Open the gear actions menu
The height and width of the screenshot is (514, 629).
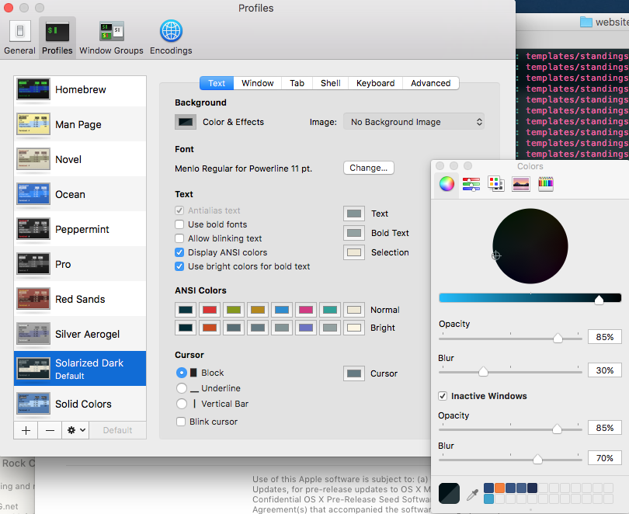coord(75,430)
